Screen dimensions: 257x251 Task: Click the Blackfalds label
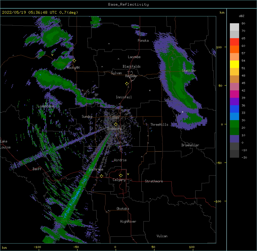click(x=131, y=66)
